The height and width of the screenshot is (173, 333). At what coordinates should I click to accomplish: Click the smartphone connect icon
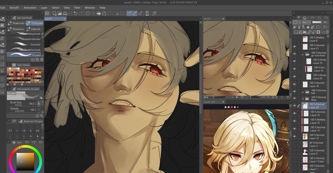point(147,13)
